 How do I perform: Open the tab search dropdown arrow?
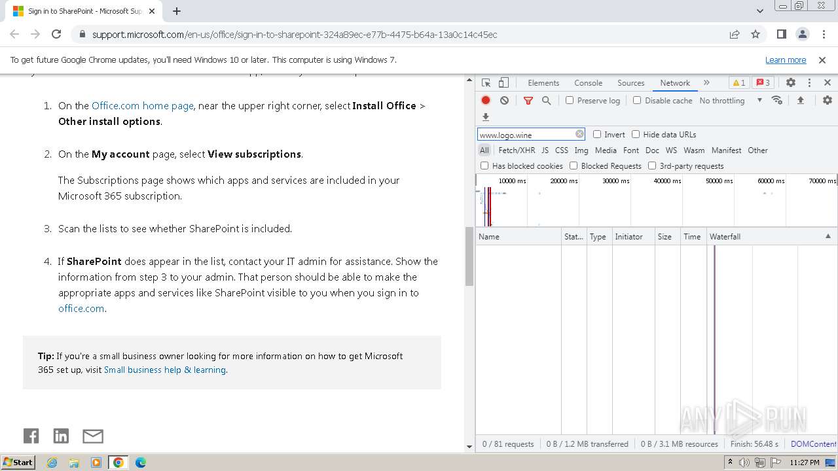(x=760, y=11)
